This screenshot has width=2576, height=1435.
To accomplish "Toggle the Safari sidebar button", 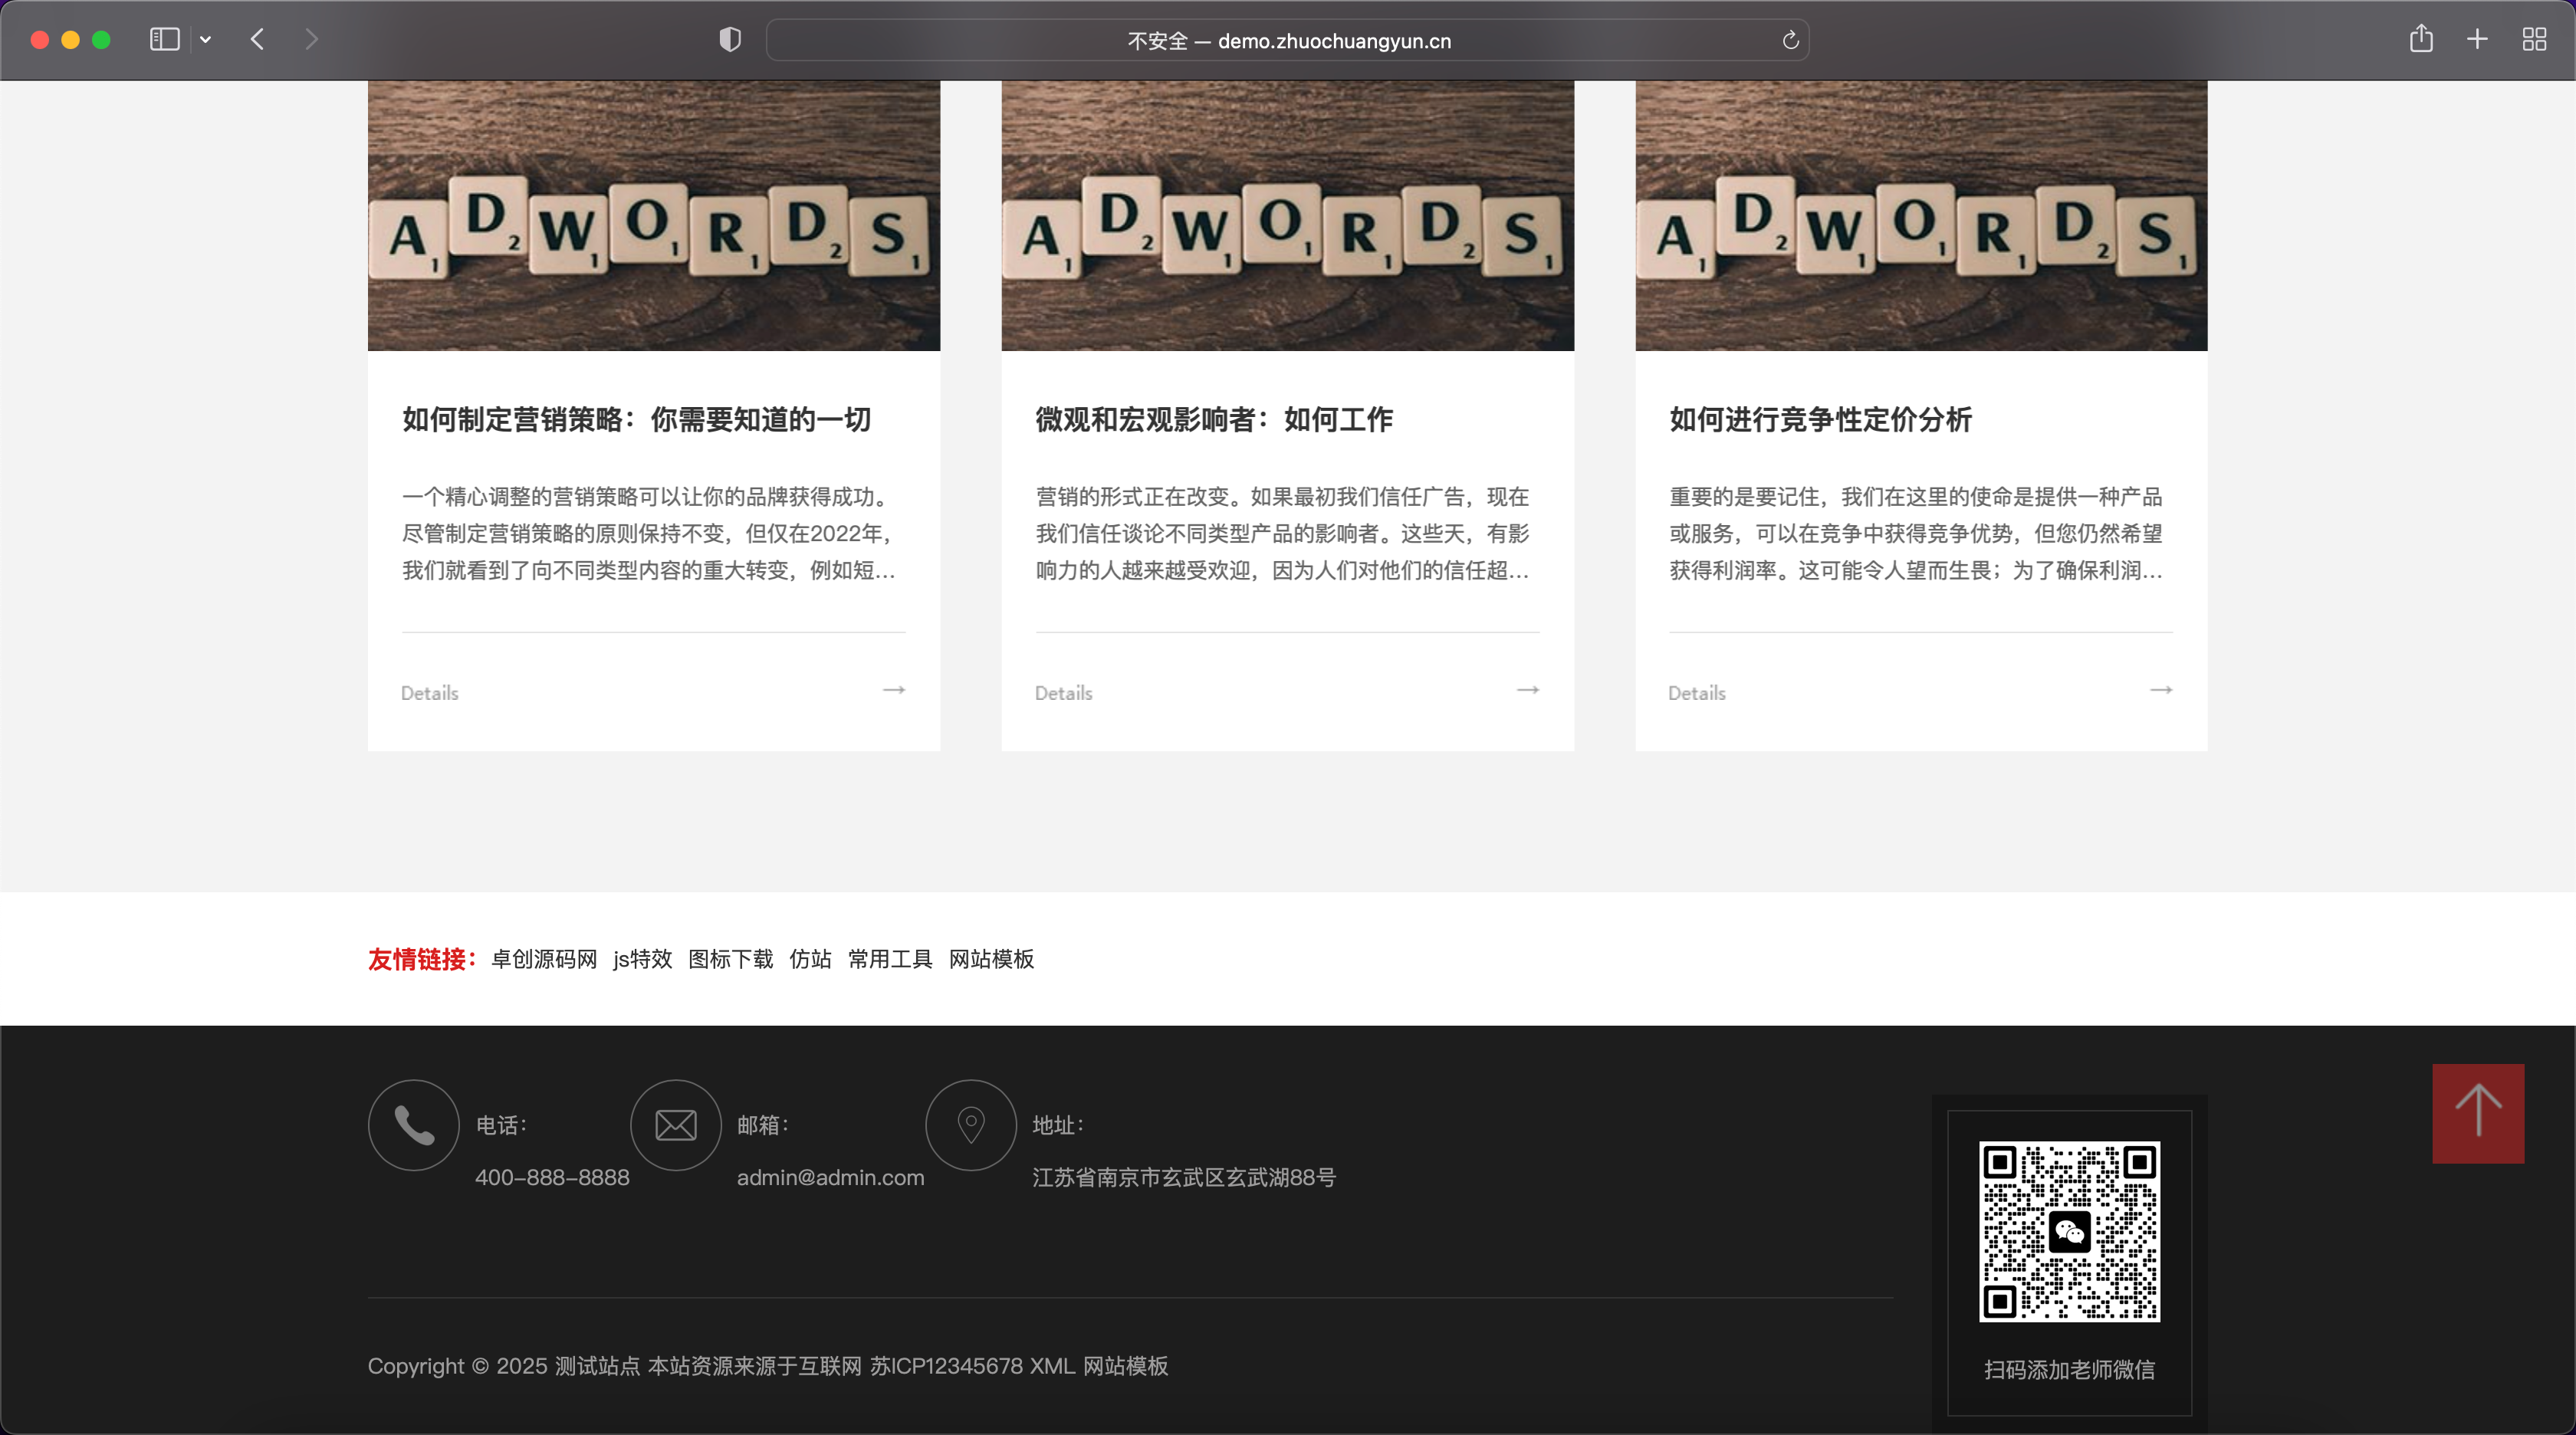I will (x=164, y=40).
